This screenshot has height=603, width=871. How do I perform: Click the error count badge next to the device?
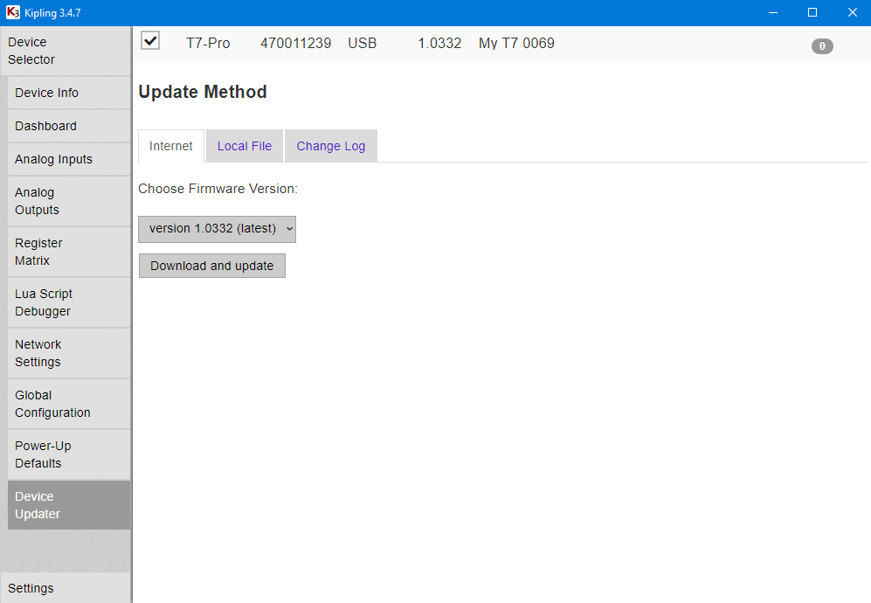click(x=821, y=46)
